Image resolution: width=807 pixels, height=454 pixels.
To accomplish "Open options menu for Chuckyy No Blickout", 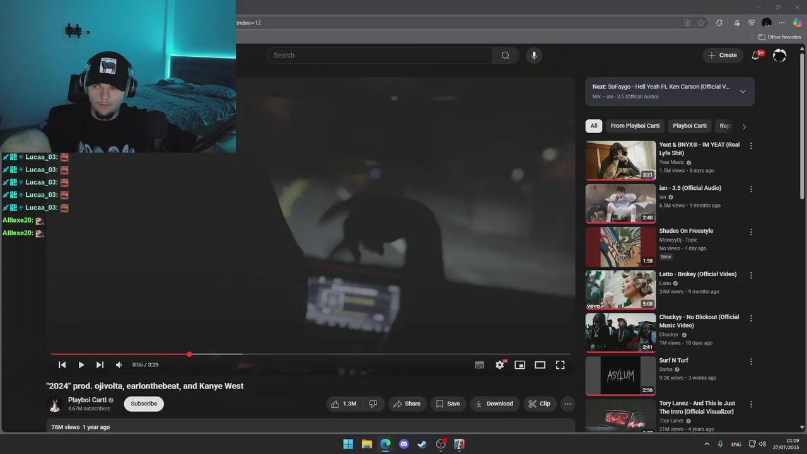I will click(751, 318).
